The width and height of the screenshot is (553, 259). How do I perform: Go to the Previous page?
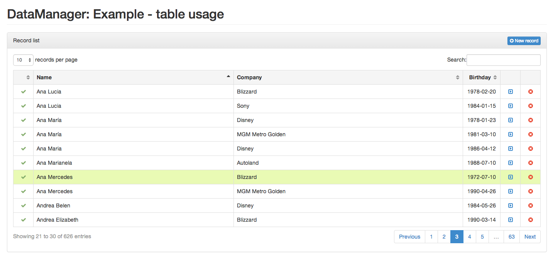(409, 237)
